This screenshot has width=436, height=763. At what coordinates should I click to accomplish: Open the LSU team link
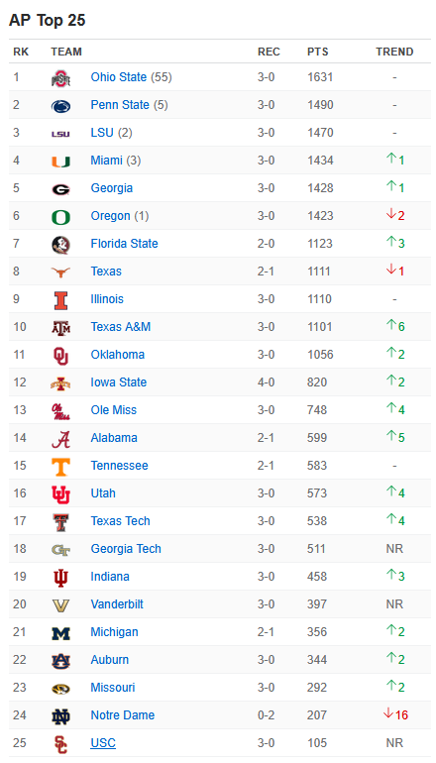(102, 133)
